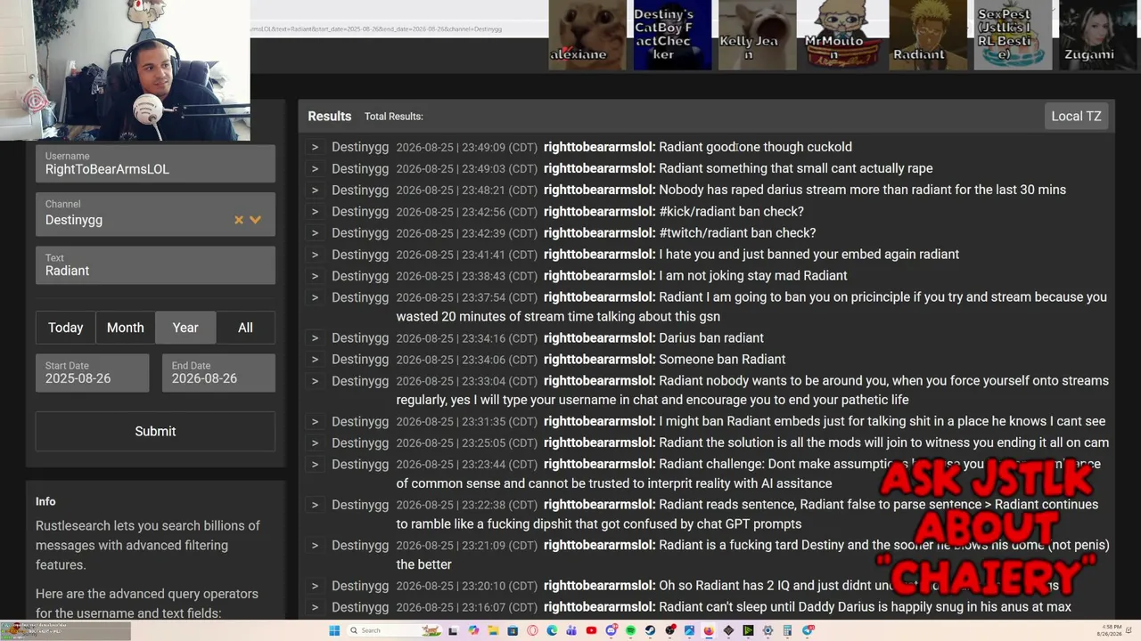This screenshot has height=641, width=1141.
Task: Click the '#kick/radiant ban check?' message text
Action: [731, 211]
